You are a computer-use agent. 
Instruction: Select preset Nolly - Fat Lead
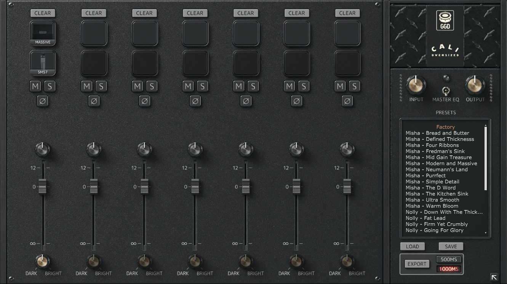point(425,218)
